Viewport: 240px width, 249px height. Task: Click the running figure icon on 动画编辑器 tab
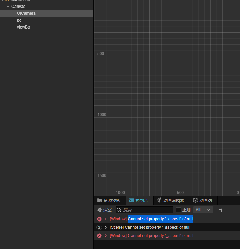point(159,200)
